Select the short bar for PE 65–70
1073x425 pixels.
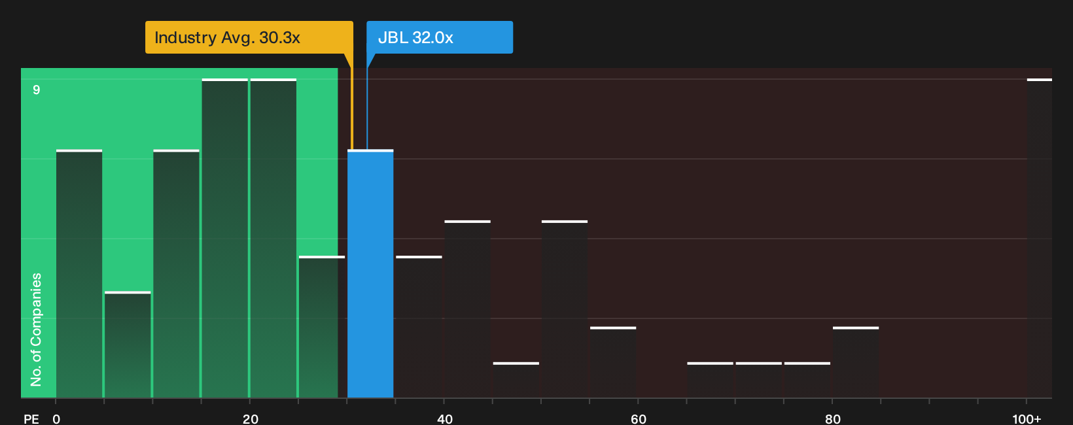711,381
